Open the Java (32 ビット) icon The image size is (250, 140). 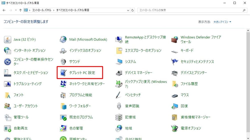click(x=8, y=39)
